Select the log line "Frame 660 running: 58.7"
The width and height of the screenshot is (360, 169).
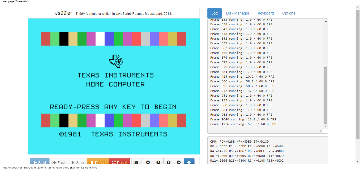pos(242,81)
